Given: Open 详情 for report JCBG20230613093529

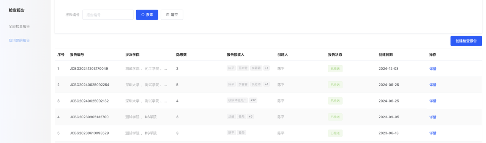Looking at the screenshot, I should tap(433, 133).
